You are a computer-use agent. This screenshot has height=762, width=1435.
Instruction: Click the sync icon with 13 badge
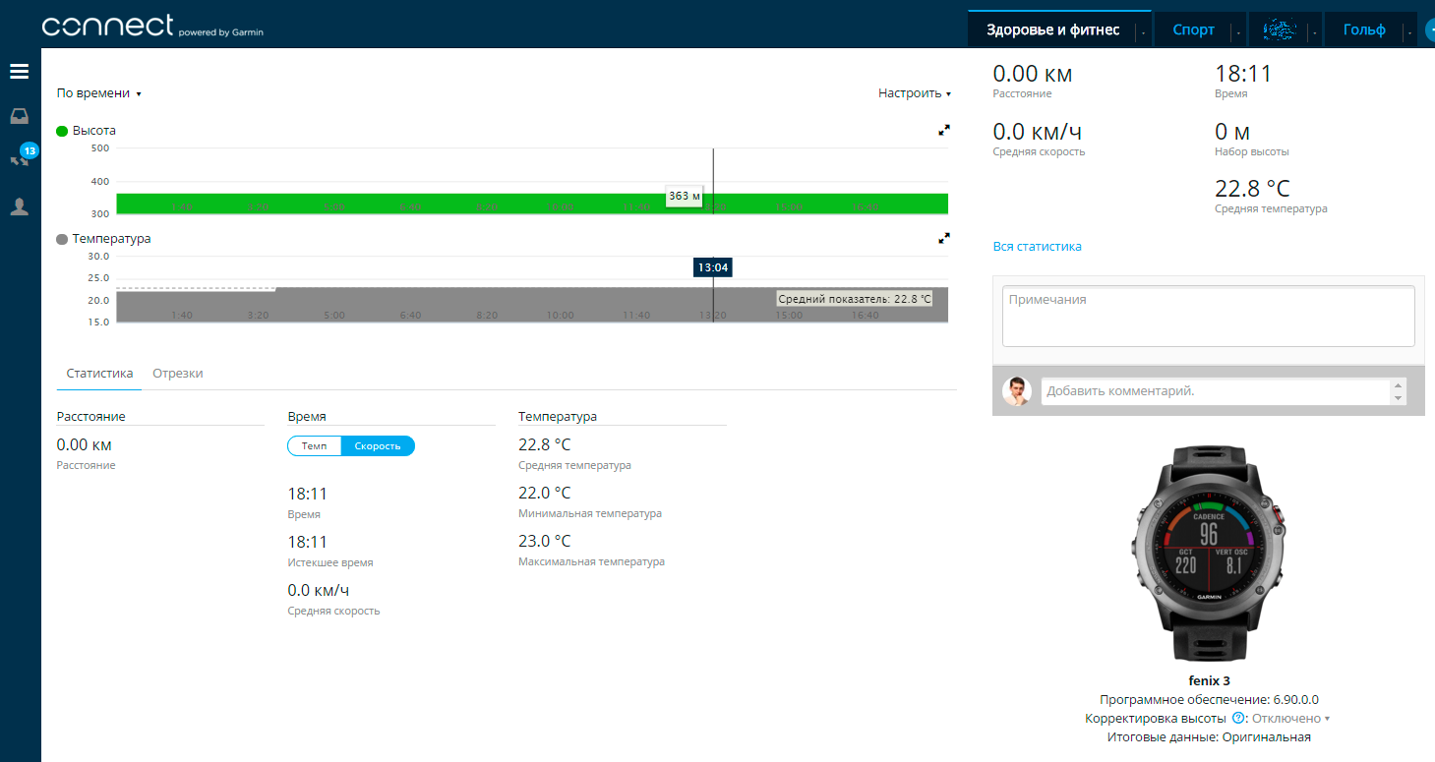click(x=20, y=158)
